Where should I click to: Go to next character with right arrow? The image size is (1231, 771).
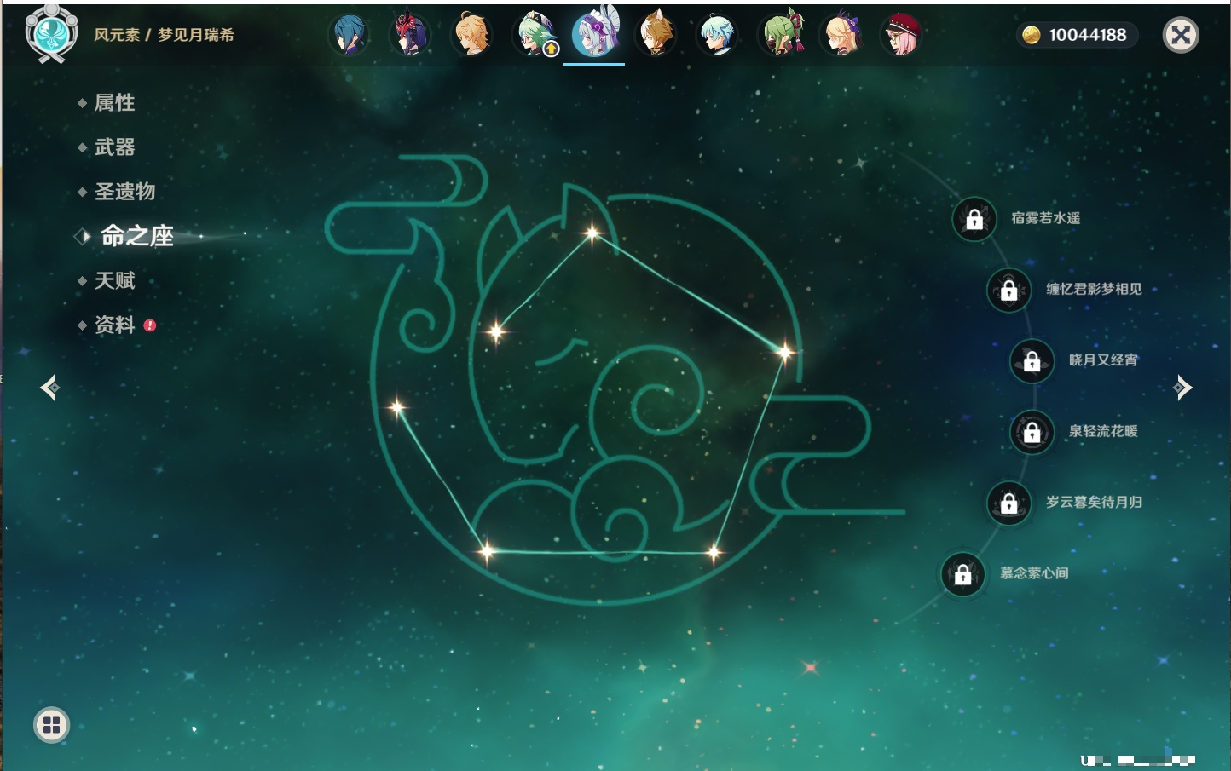click(x=1182, y=388)
